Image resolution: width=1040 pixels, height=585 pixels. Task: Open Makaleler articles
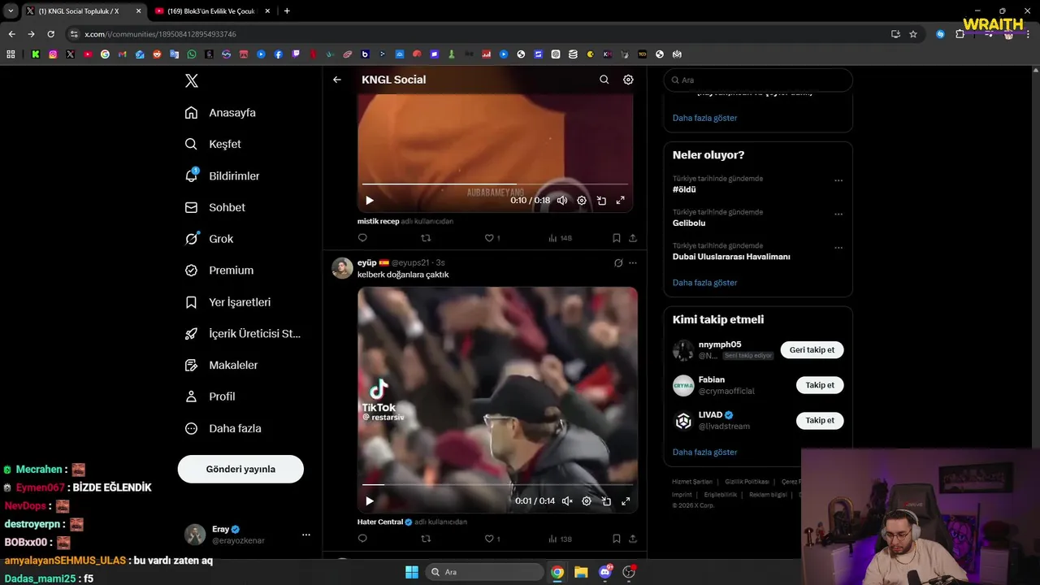[221, 366]
